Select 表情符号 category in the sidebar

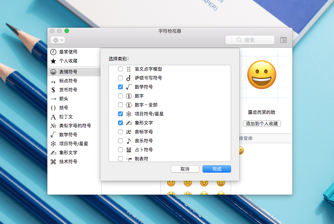[75, 72]
